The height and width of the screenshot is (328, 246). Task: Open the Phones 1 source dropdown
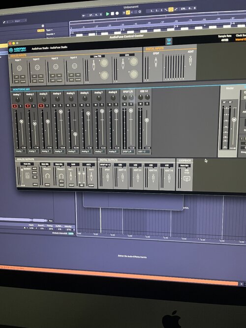pos(45,164)
